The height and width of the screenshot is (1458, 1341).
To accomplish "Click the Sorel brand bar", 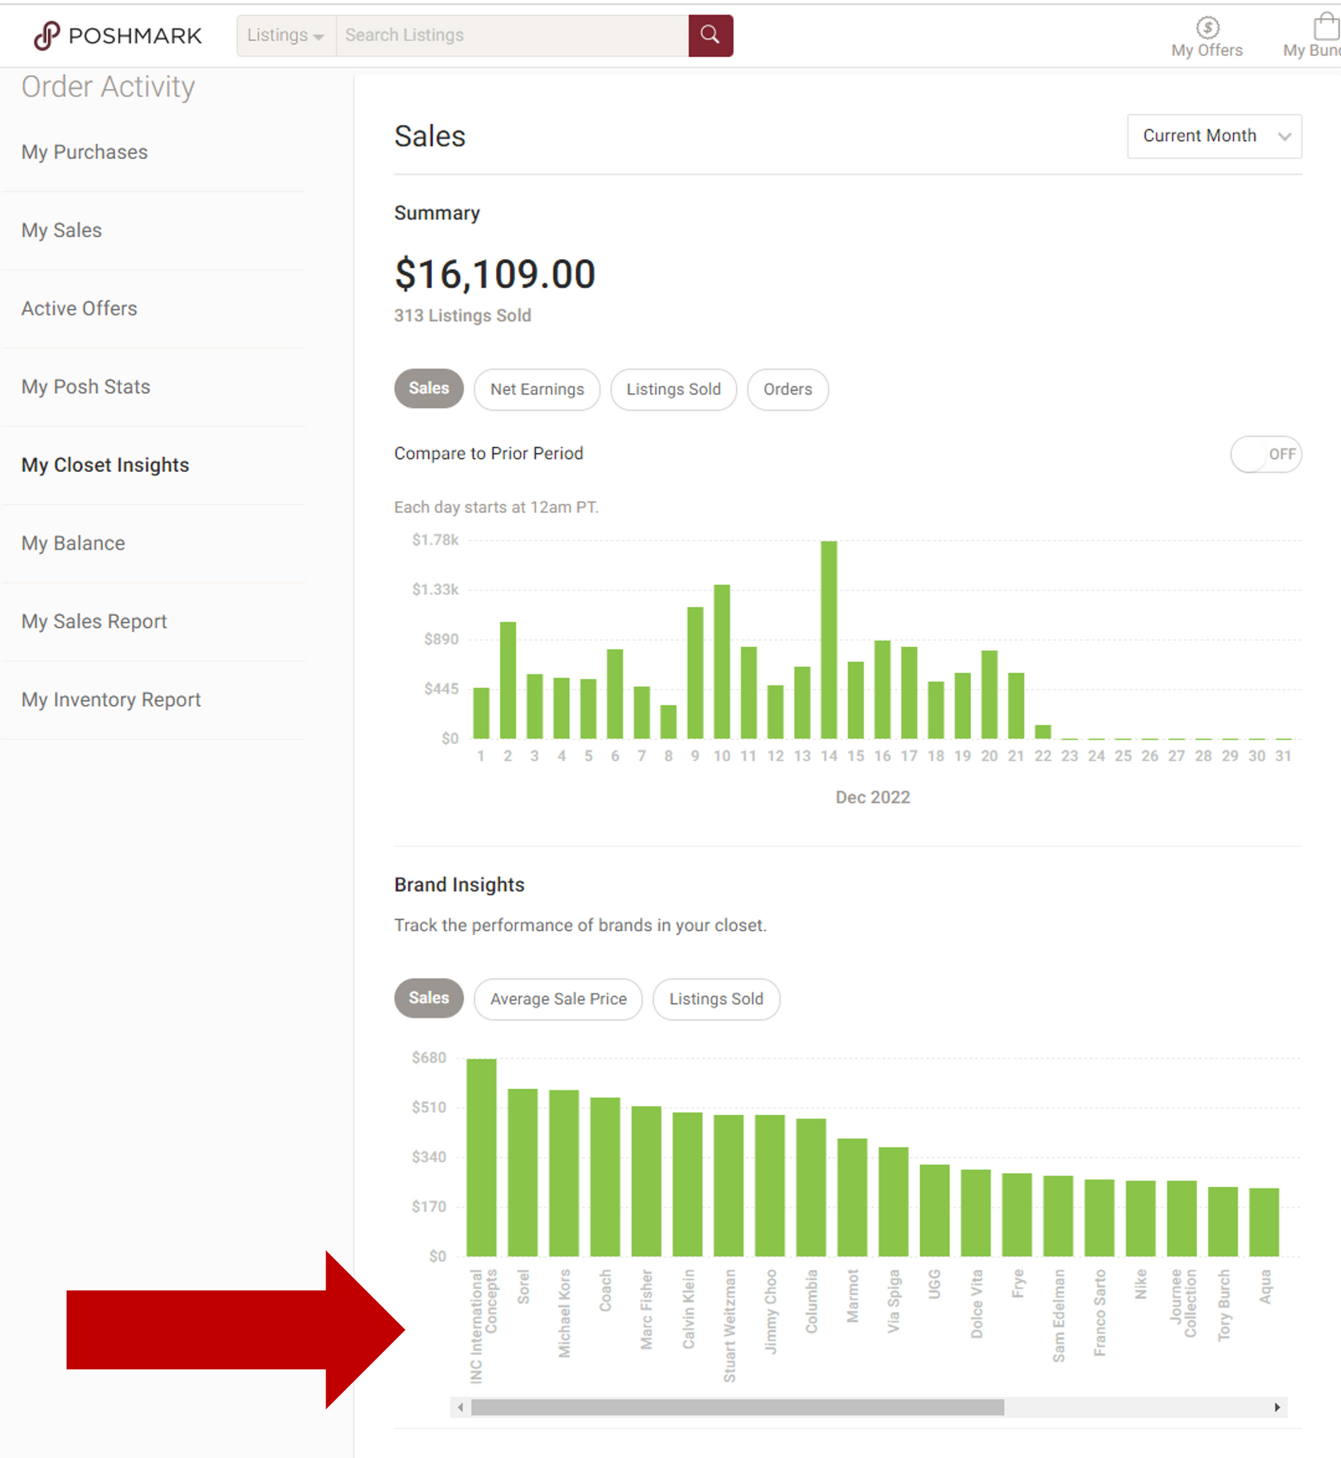I will coord(522,1173).
